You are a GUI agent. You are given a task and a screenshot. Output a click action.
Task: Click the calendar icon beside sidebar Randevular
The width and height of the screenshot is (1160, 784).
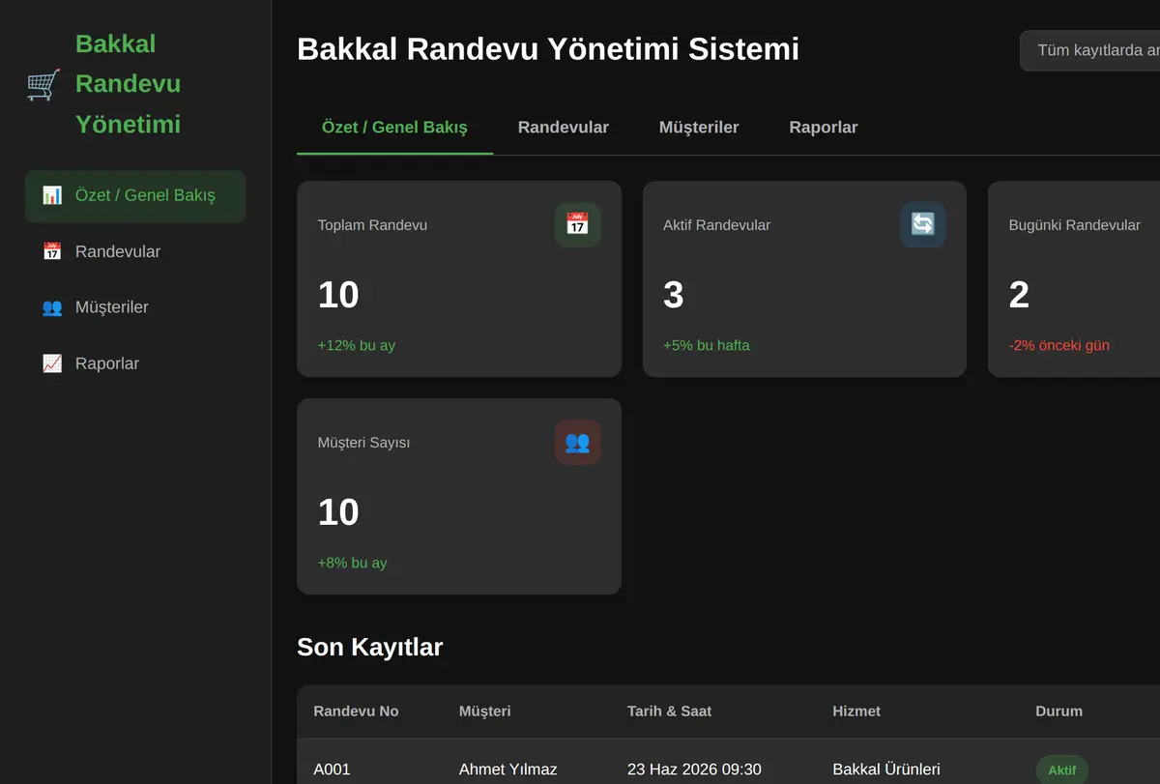52,251
